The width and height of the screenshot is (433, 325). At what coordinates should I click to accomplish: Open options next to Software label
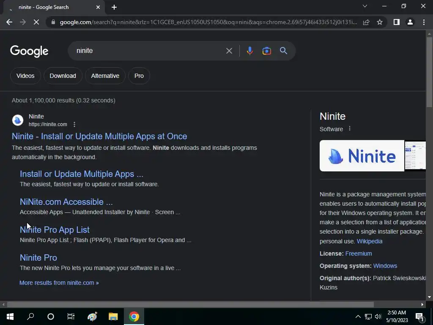click(x=350, y=129)
